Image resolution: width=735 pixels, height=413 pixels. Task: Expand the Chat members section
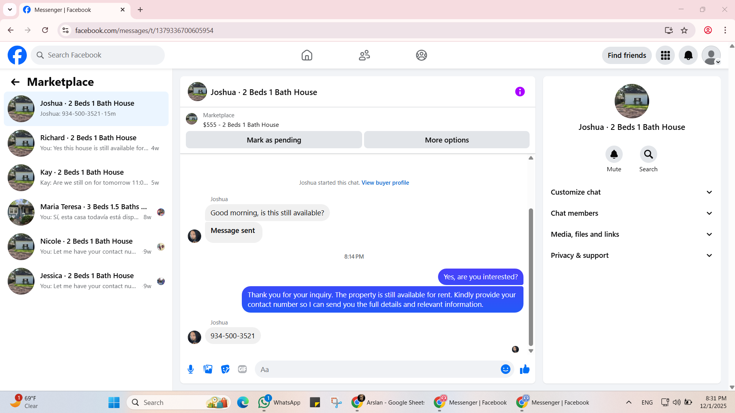(x=632, y=213)
